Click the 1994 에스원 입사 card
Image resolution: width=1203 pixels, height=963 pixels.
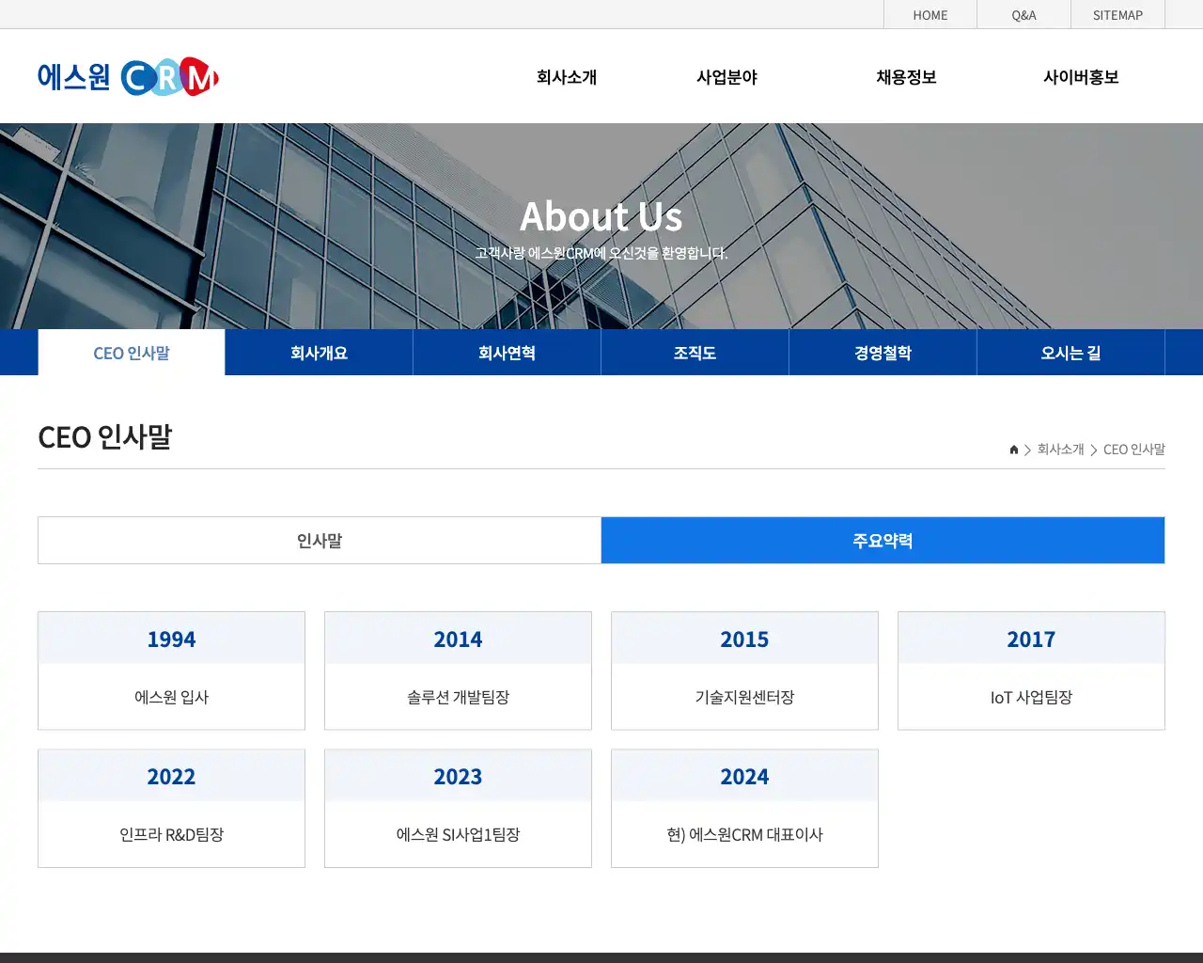(171, 671)
